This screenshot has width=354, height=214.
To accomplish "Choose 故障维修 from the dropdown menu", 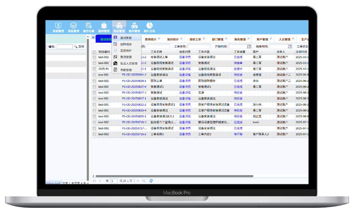I will point(126,44).
